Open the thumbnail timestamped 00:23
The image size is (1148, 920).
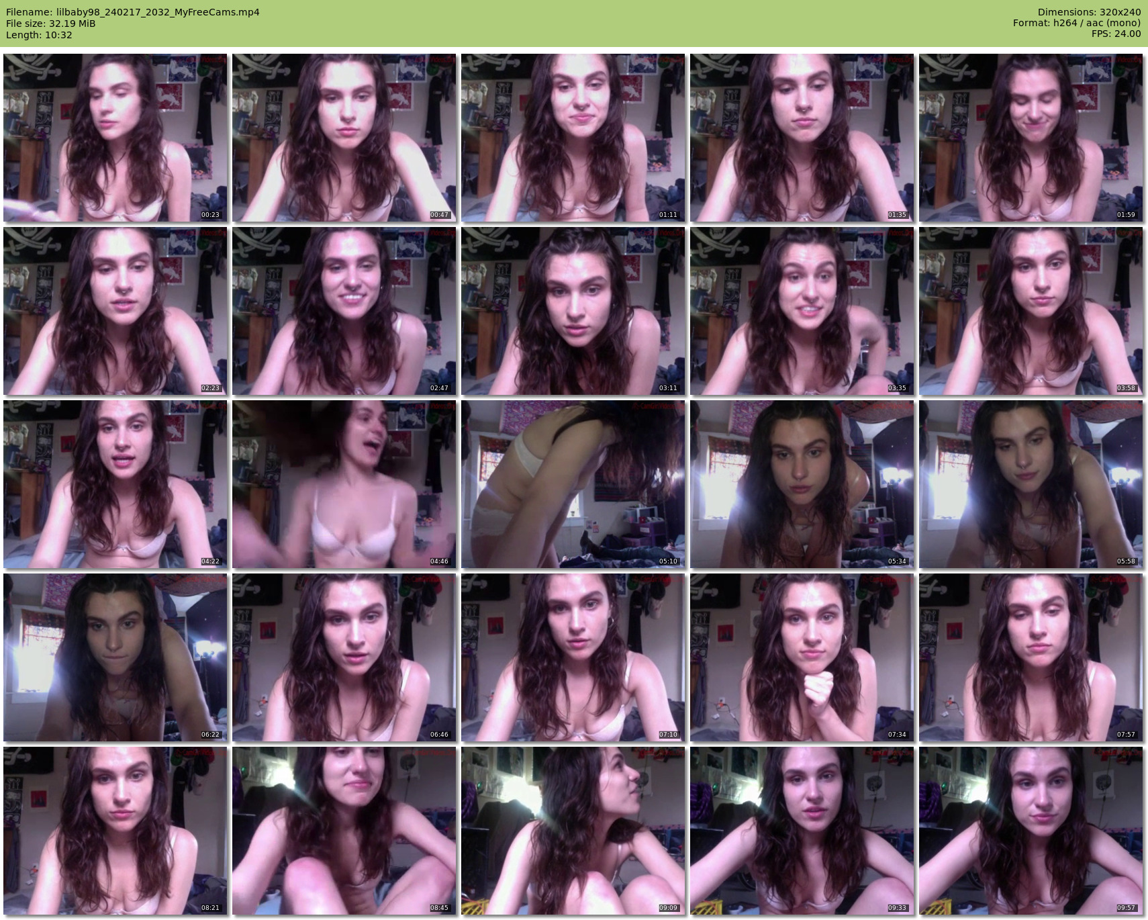(115, 138)
